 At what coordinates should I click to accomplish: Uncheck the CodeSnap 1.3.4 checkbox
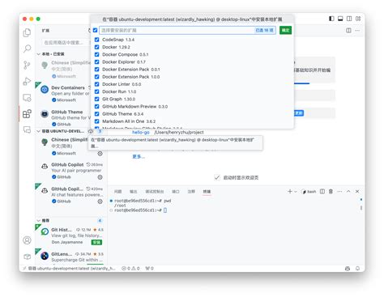(96, 40)
